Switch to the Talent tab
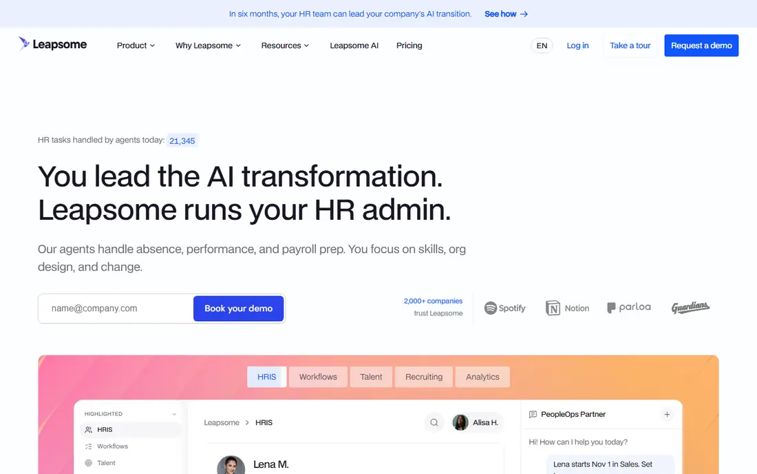757x474 pixels. point(371,377)
